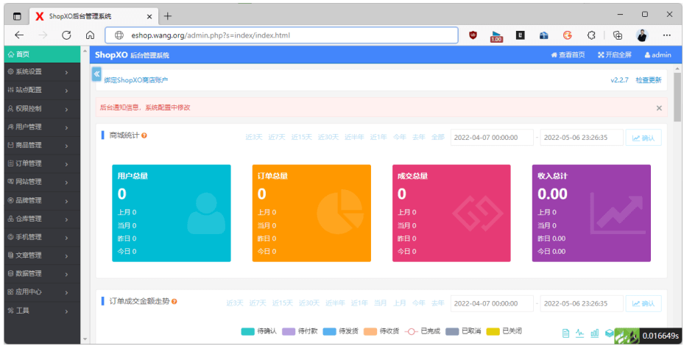Open the admin account menu
The height and width of the screenshot is (346, 684).
(657, 55)
